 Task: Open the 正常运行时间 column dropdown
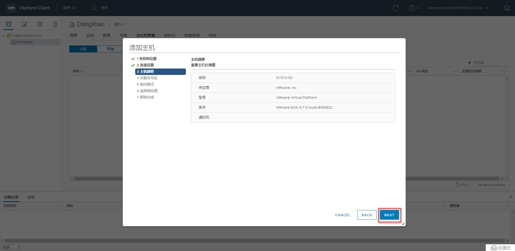[x=502, y=71]
